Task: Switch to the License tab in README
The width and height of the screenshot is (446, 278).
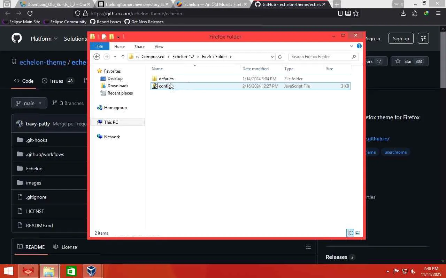Action: coord(65,247)
